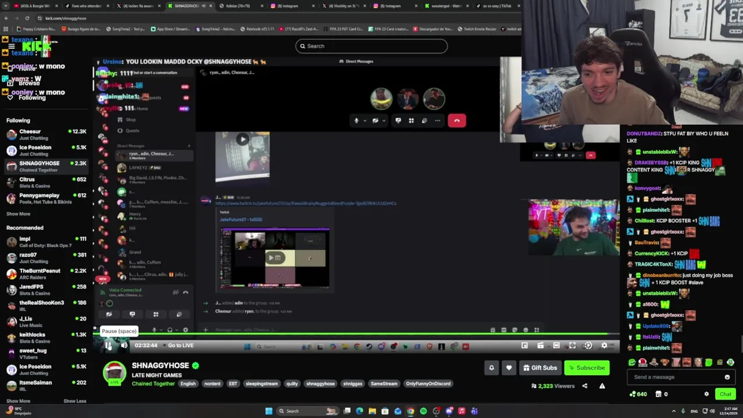Open the Chained Together category link
Screen dimensions: 743x418
[153, 384]
